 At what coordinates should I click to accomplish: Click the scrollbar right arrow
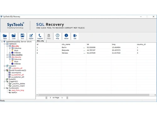155,95
